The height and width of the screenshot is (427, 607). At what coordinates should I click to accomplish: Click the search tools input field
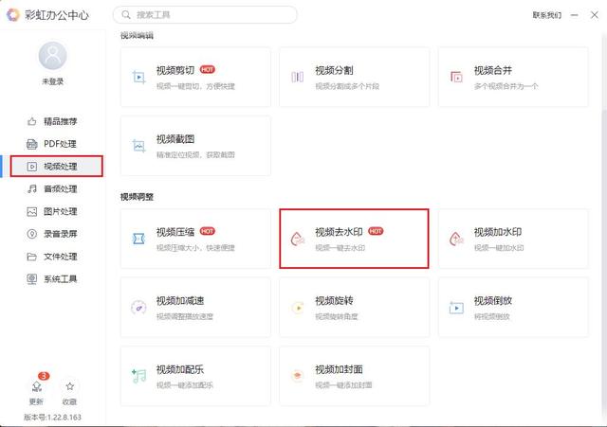coord(205,15)
